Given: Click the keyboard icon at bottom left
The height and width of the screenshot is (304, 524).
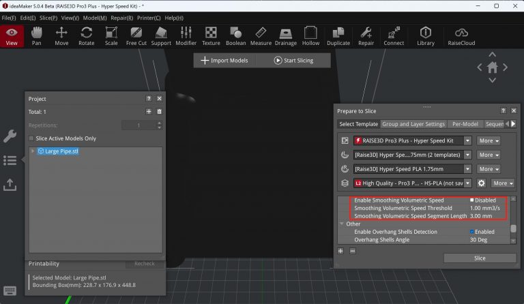Looking at the screenshot, I should pos(10,291).
